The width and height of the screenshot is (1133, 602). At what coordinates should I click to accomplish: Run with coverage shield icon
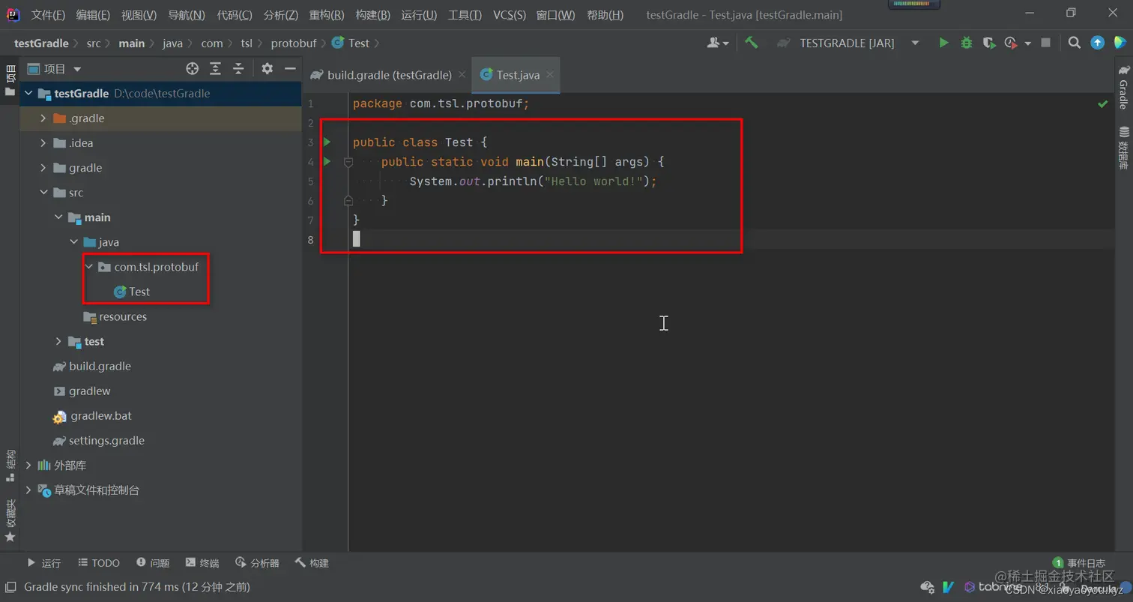988,43
